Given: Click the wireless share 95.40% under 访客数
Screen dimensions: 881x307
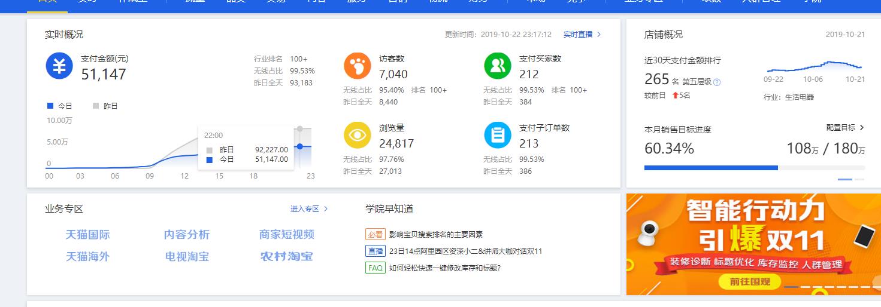Looking at the screenshot, I should tap(392, 90).
